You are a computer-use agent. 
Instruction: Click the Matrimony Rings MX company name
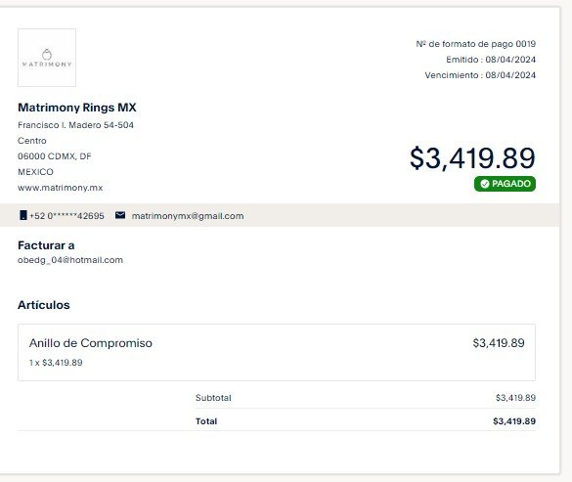click(x=77, y=108)
